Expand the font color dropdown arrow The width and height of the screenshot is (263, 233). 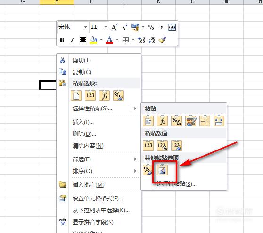coord(117,40)
